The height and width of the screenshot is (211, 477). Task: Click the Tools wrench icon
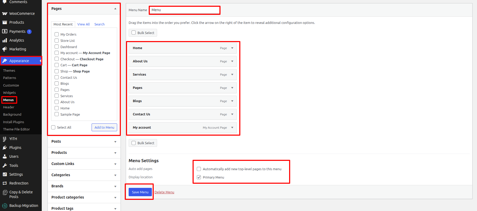coord(5,166)
